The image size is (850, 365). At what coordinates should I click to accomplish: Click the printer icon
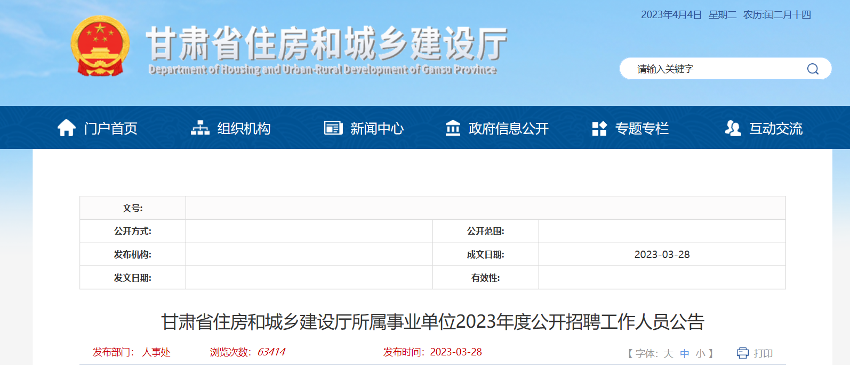click(x=742, y=353)
